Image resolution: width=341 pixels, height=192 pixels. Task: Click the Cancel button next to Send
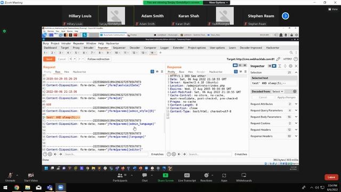[62, 59]
